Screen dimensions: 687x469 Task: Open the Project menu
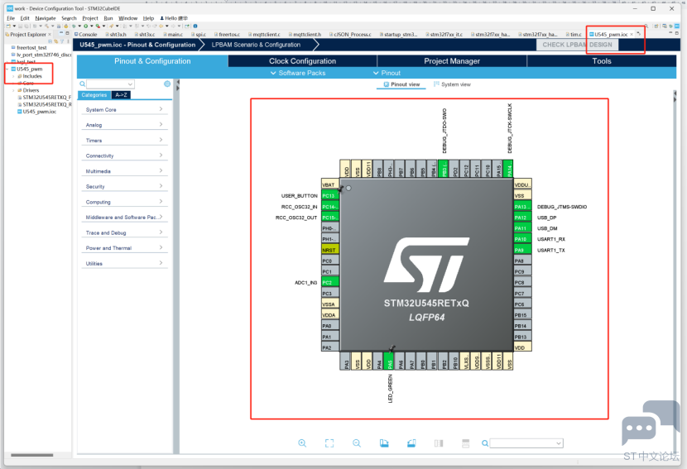[x=90, y=18]
